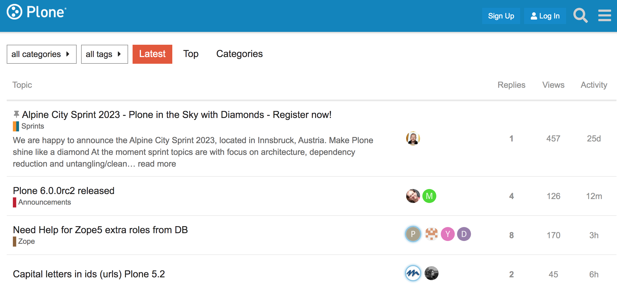Click reply count 4 on rc2 row

(x=511, y=196)
